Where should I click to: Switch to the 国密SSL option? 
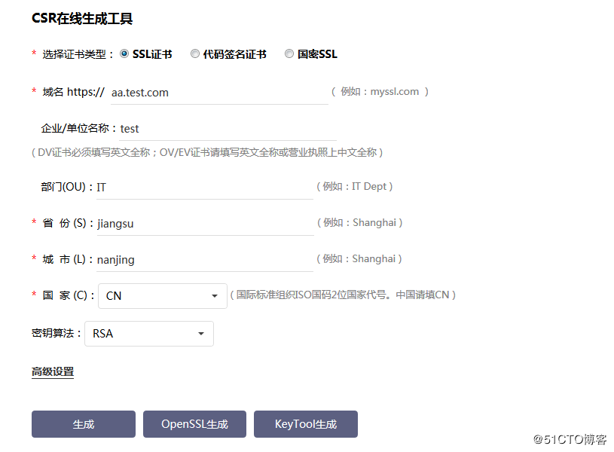(289, 53)
